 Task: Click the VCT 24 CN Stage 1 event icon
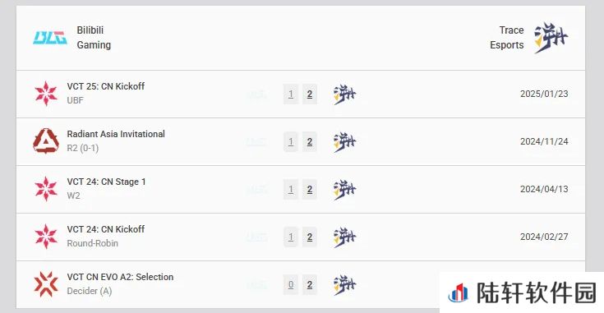(46, 189)
